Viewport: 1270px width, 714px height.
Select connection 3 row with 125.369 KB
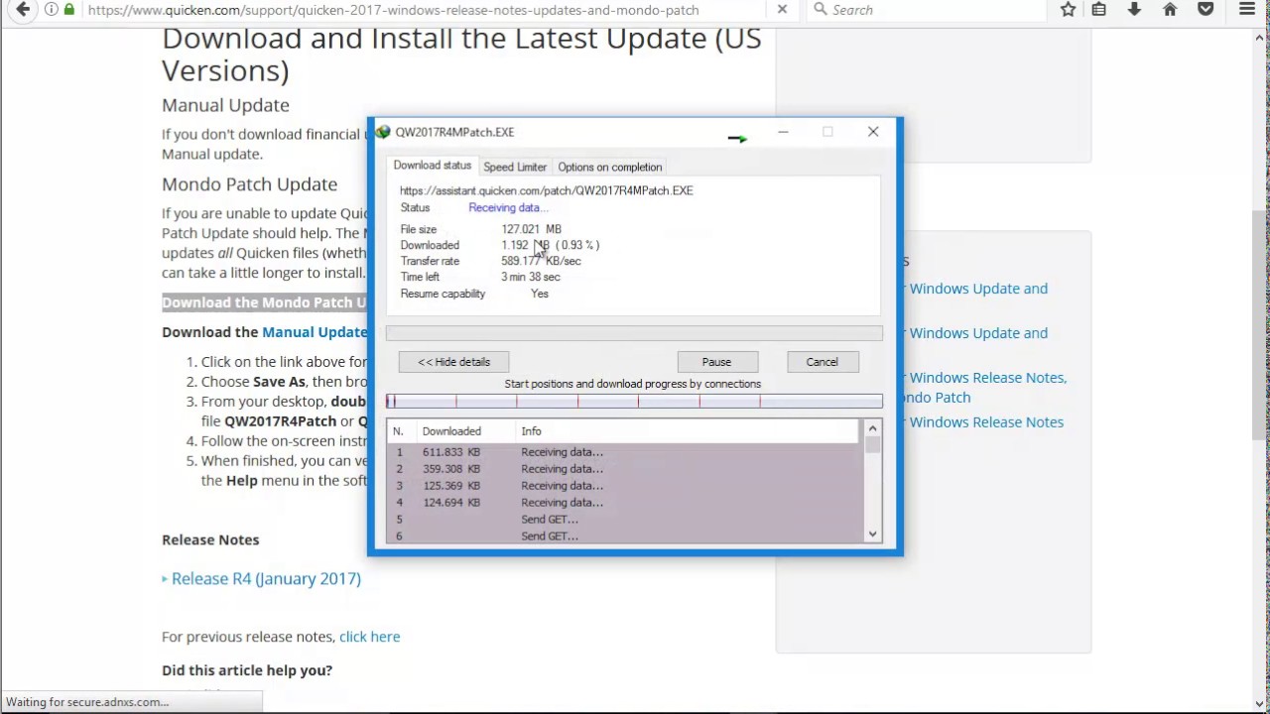click(625, 486)
